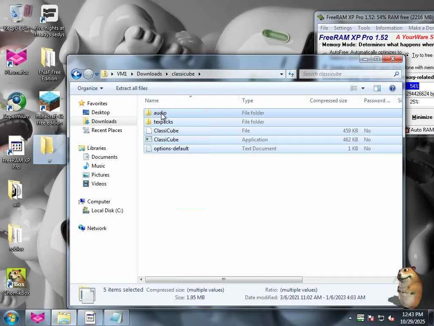This screenshot has height=326, width=434.
Task: Select Local Disk (C:) in navigation pane
Action: [107, 211]
